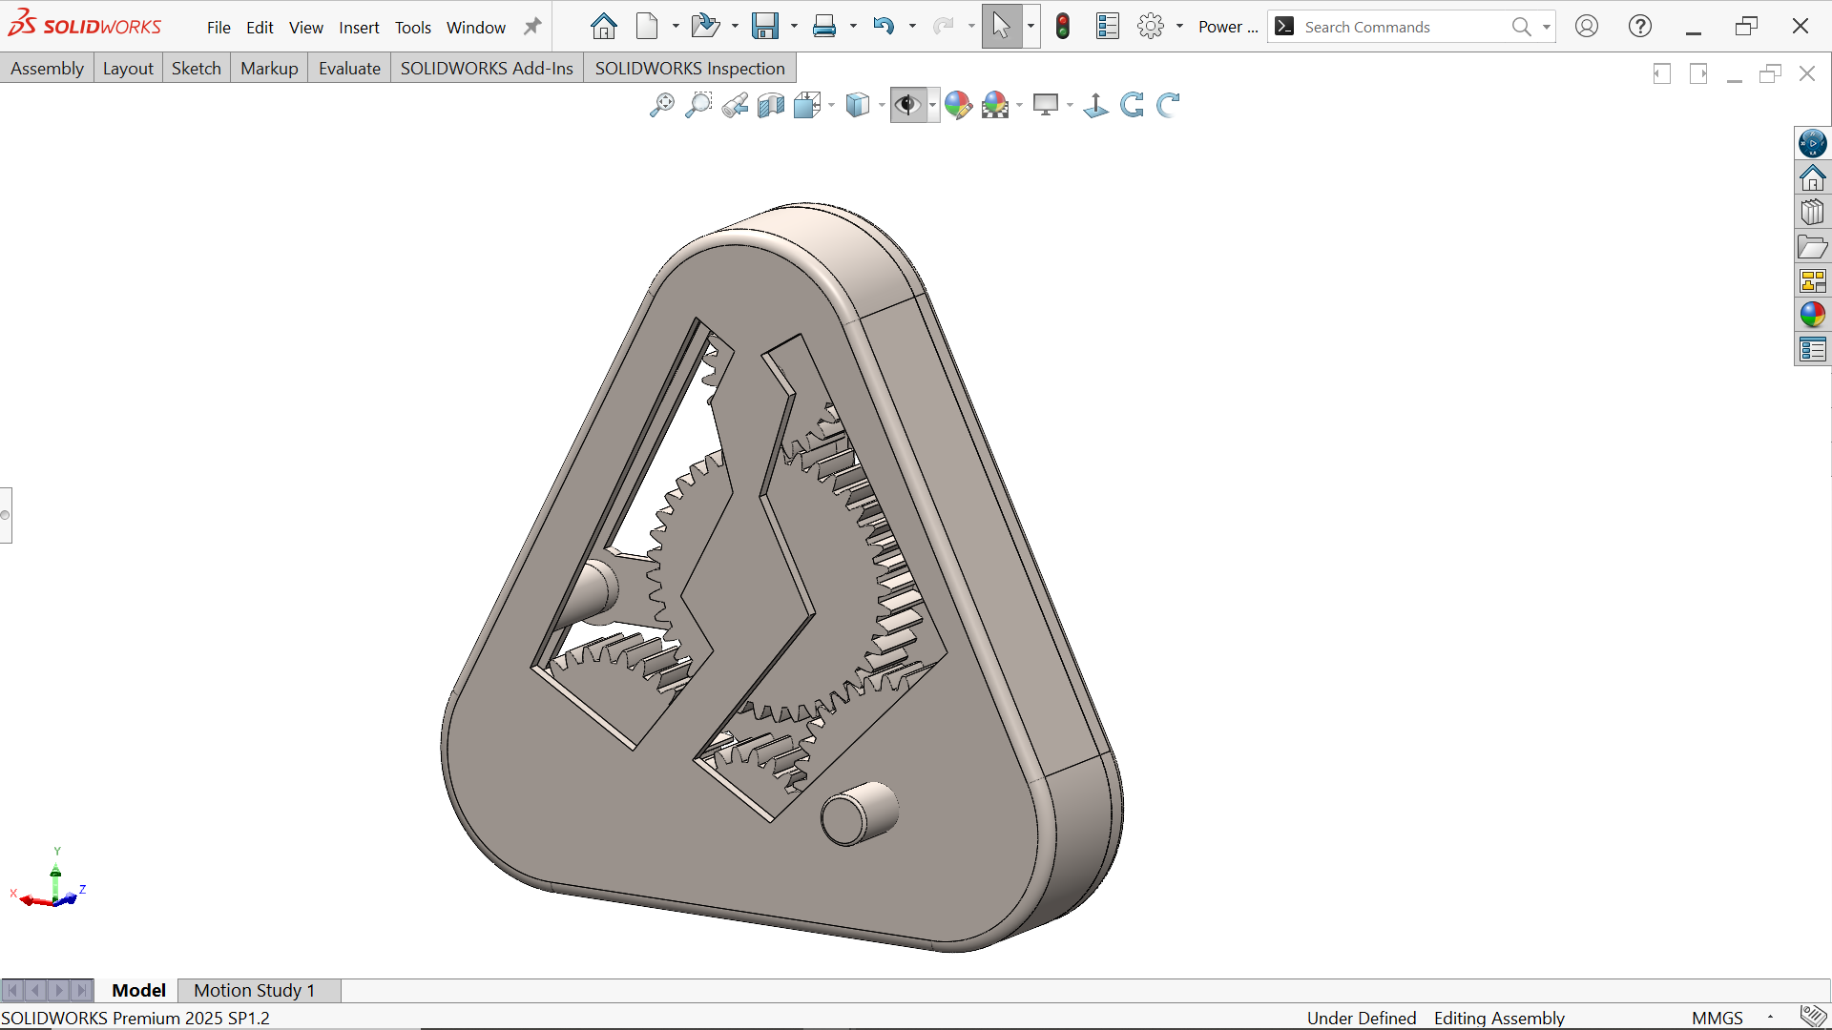Open an existing file via Open icon
The image size is (1832, 1030).
pyautogui.click(x=704, y=27)
